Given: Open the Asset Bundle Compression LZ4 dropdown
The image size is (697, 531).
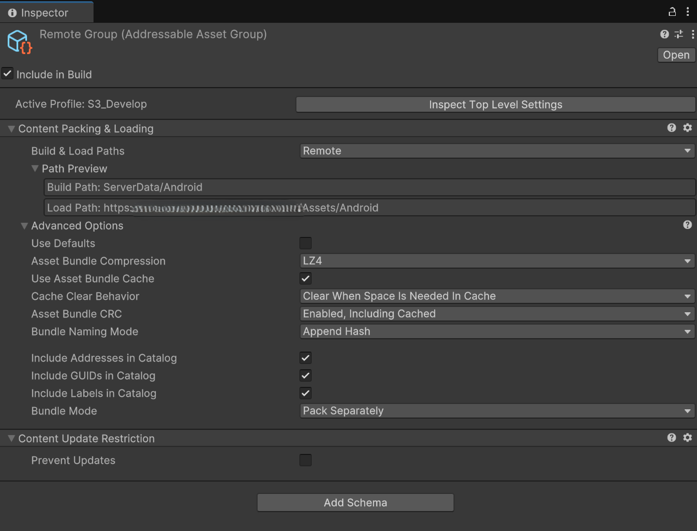Looking at the screenshot, I should click(x=497, y=261).
